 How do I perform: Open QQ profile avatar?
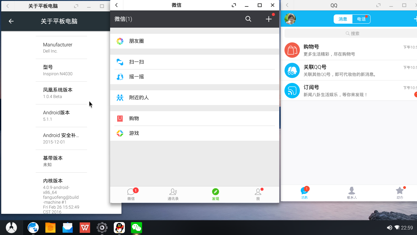point(290,19)
